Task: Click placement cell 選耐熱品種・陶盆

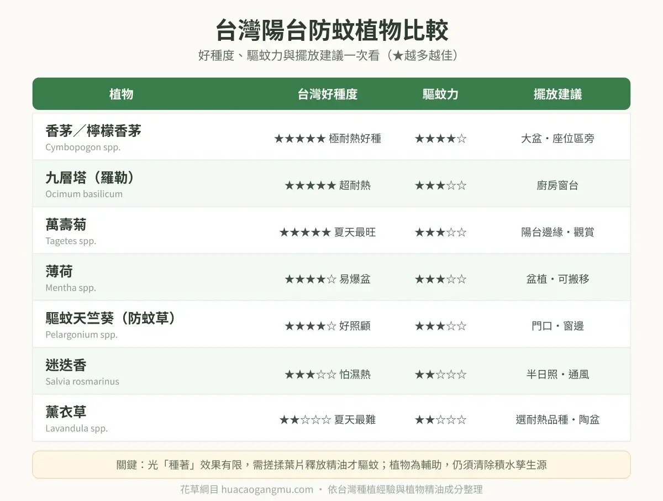Action: 557,420
